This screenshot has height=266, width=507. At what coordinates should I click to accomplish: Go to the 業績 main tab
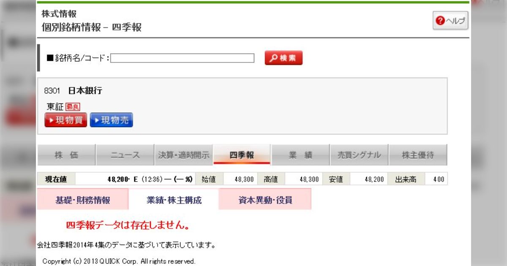(x=300, y=155)
